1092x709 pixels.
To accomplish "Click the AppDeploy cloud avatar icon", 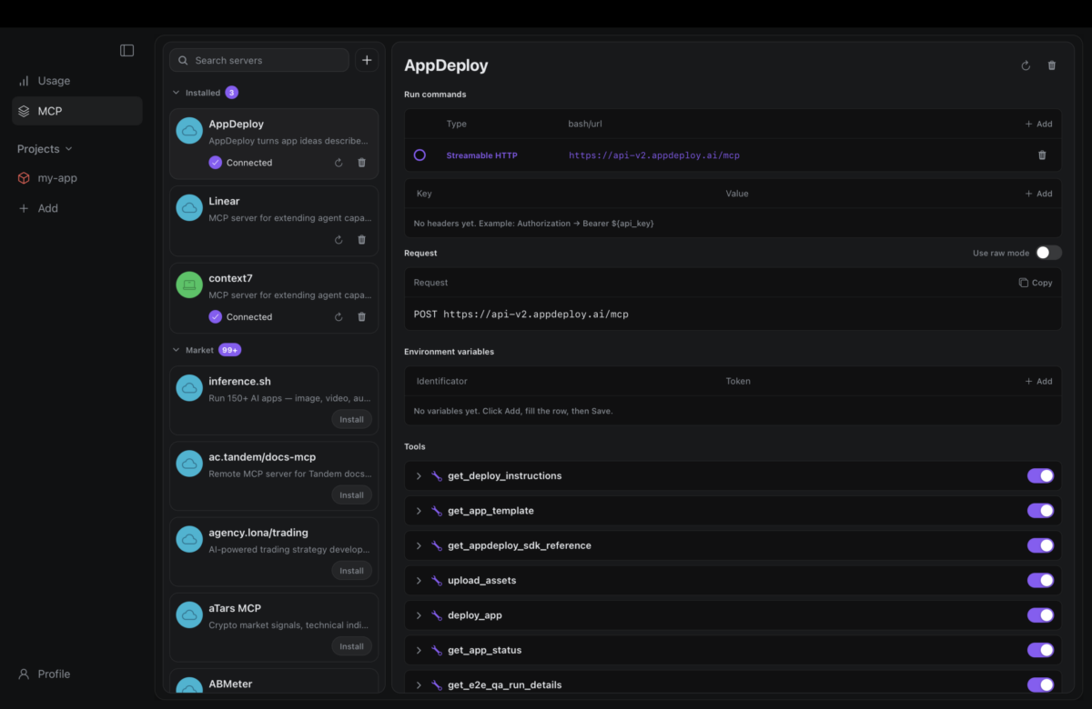I will (189, 131).
